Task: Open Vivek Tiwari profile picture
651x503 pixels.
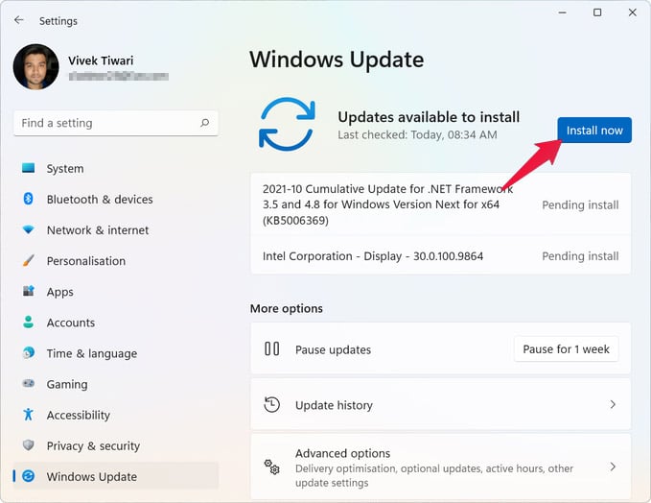Action: click(x=36, y=67)
